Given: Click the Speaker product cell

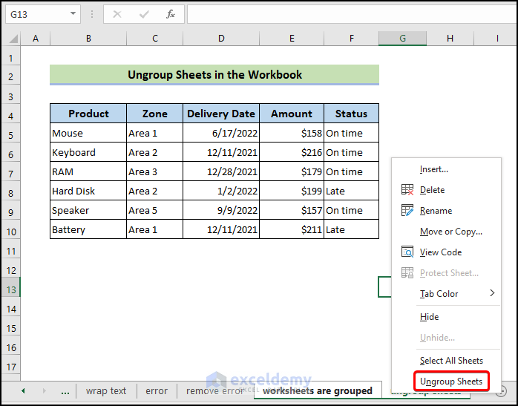Looking at the screenshot, I should tap(88, 210).
